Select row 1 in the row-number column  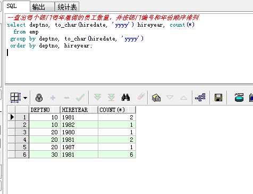(22, 117)
